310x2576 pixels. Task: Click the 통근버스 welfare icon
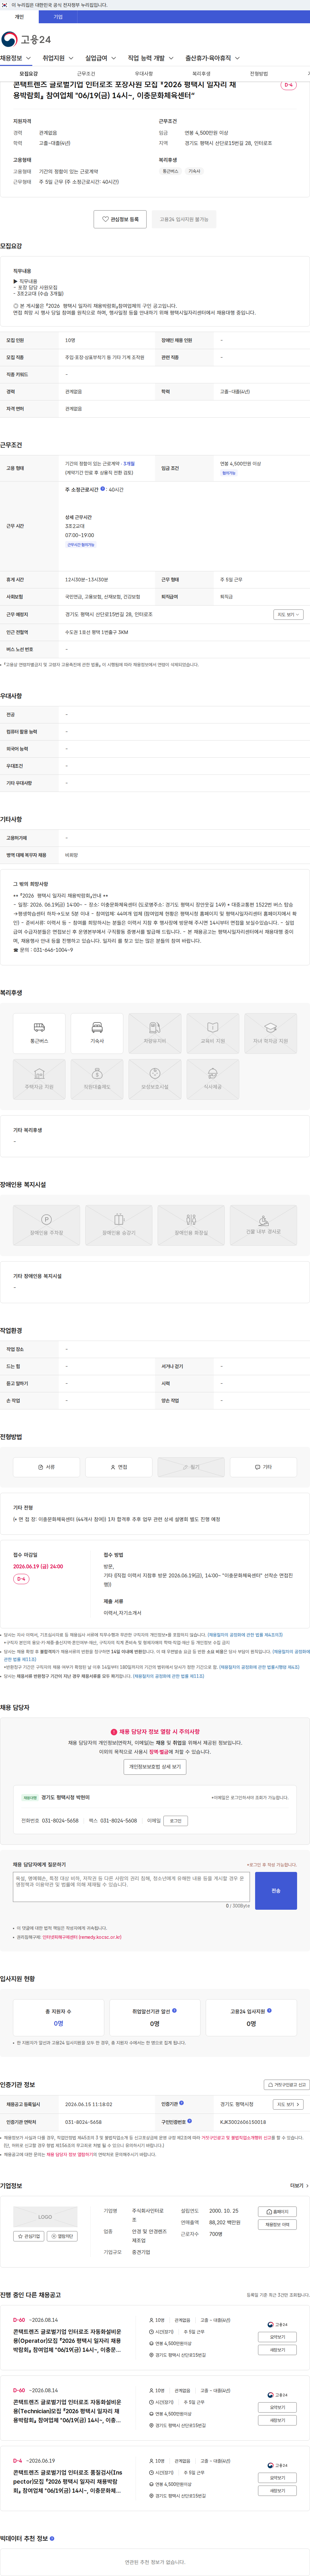(x=39, y=1033)
